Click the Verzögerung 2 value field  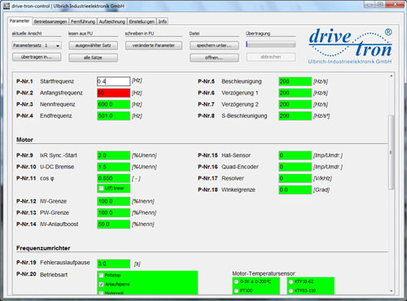(x=295, y=104)
